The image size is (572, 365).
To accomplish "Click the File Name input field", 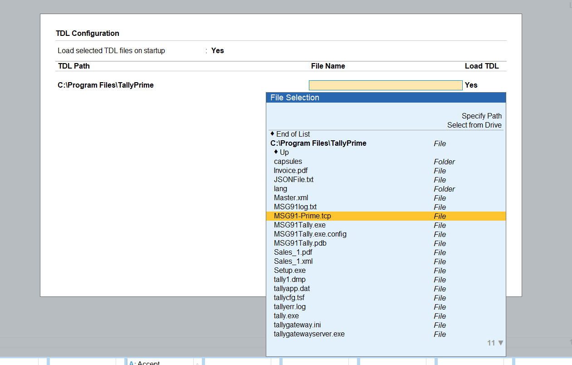I will pos(385,85).
